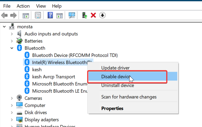Click the Show/Hide Action Pane icon
Image resolution: width=202 pixels, height=127 pixels.
pyautogui.click(x=59, y=16)
